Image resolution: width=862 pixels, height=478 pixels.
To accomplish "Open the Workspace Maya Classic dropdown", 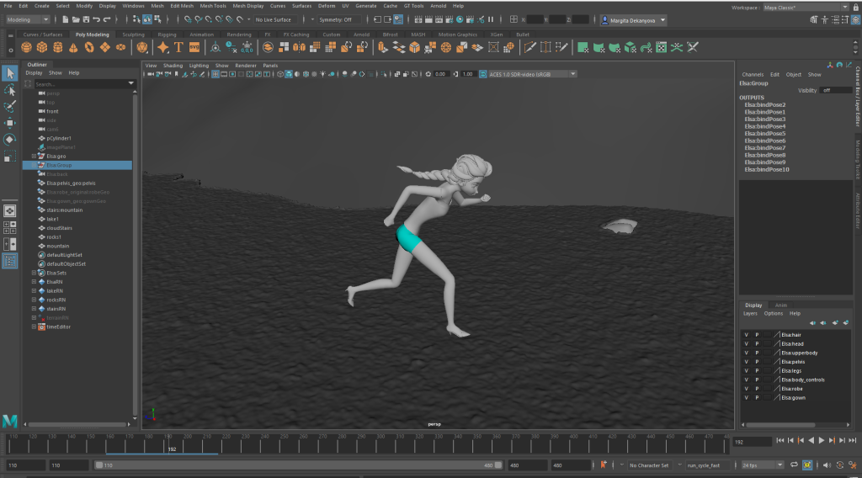I will [x=806, y=7].
